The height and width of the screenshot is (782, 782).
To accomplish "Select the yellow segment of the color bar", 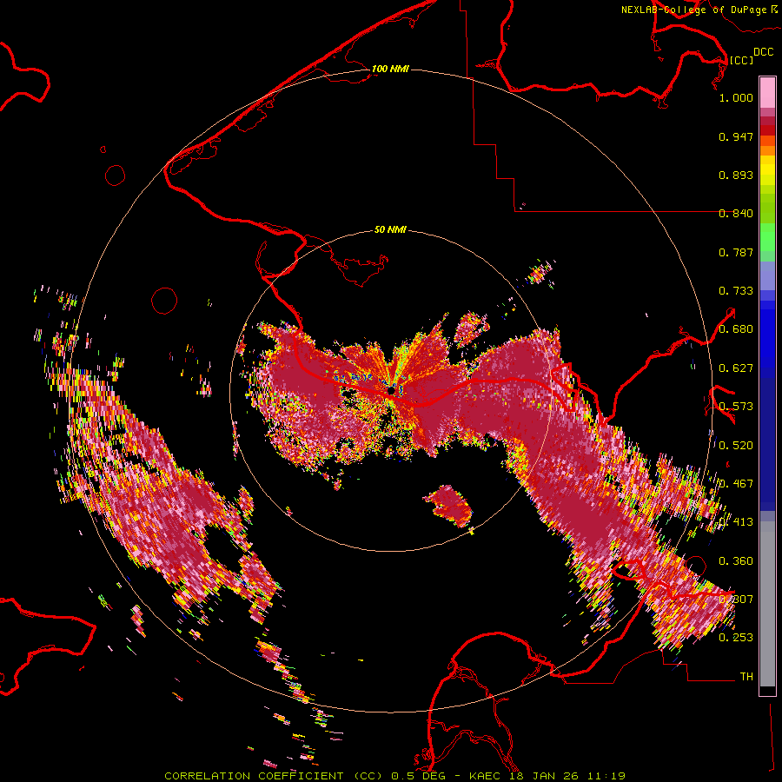I will coord(767,170).
